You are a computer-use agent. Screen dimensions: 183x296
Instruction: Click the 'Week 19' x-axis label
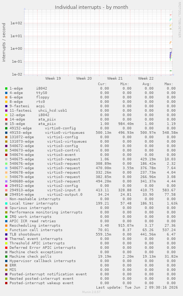click(x=53, y=79)
